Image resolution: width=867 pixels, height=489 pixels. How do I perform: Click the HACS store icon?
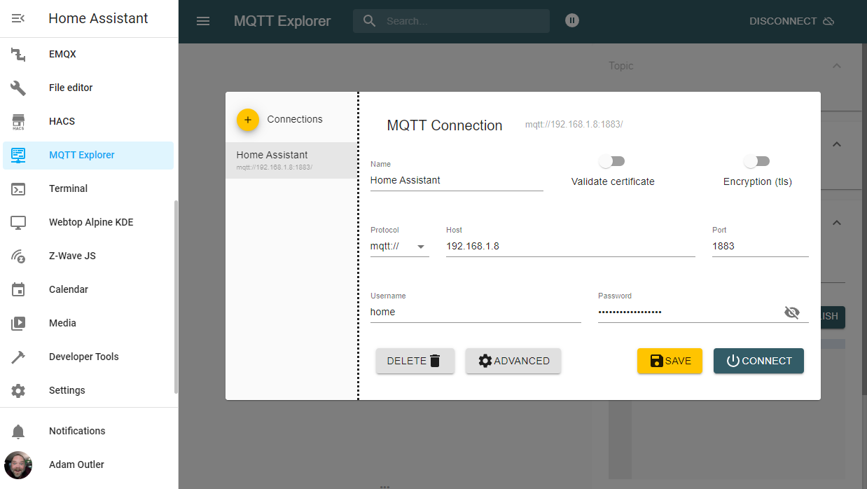point(18,122)
